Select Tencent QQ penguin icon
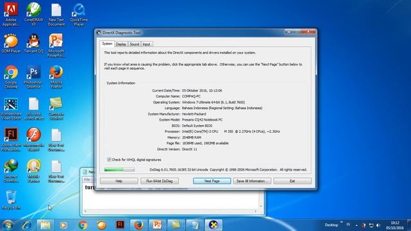 [x=33, y=44]
